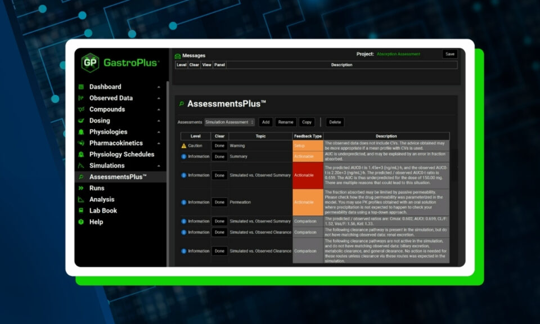Click the Add assessment button
Image resolution: width=540 pixels, height=324 pixels.
266,122
